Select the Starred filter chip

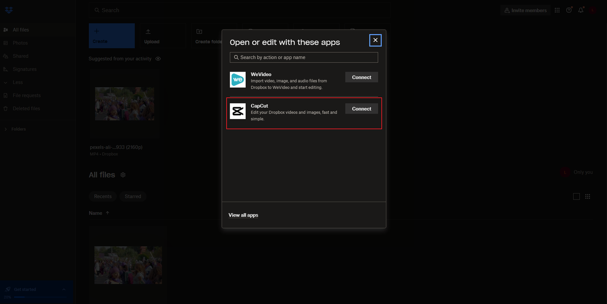133,196
